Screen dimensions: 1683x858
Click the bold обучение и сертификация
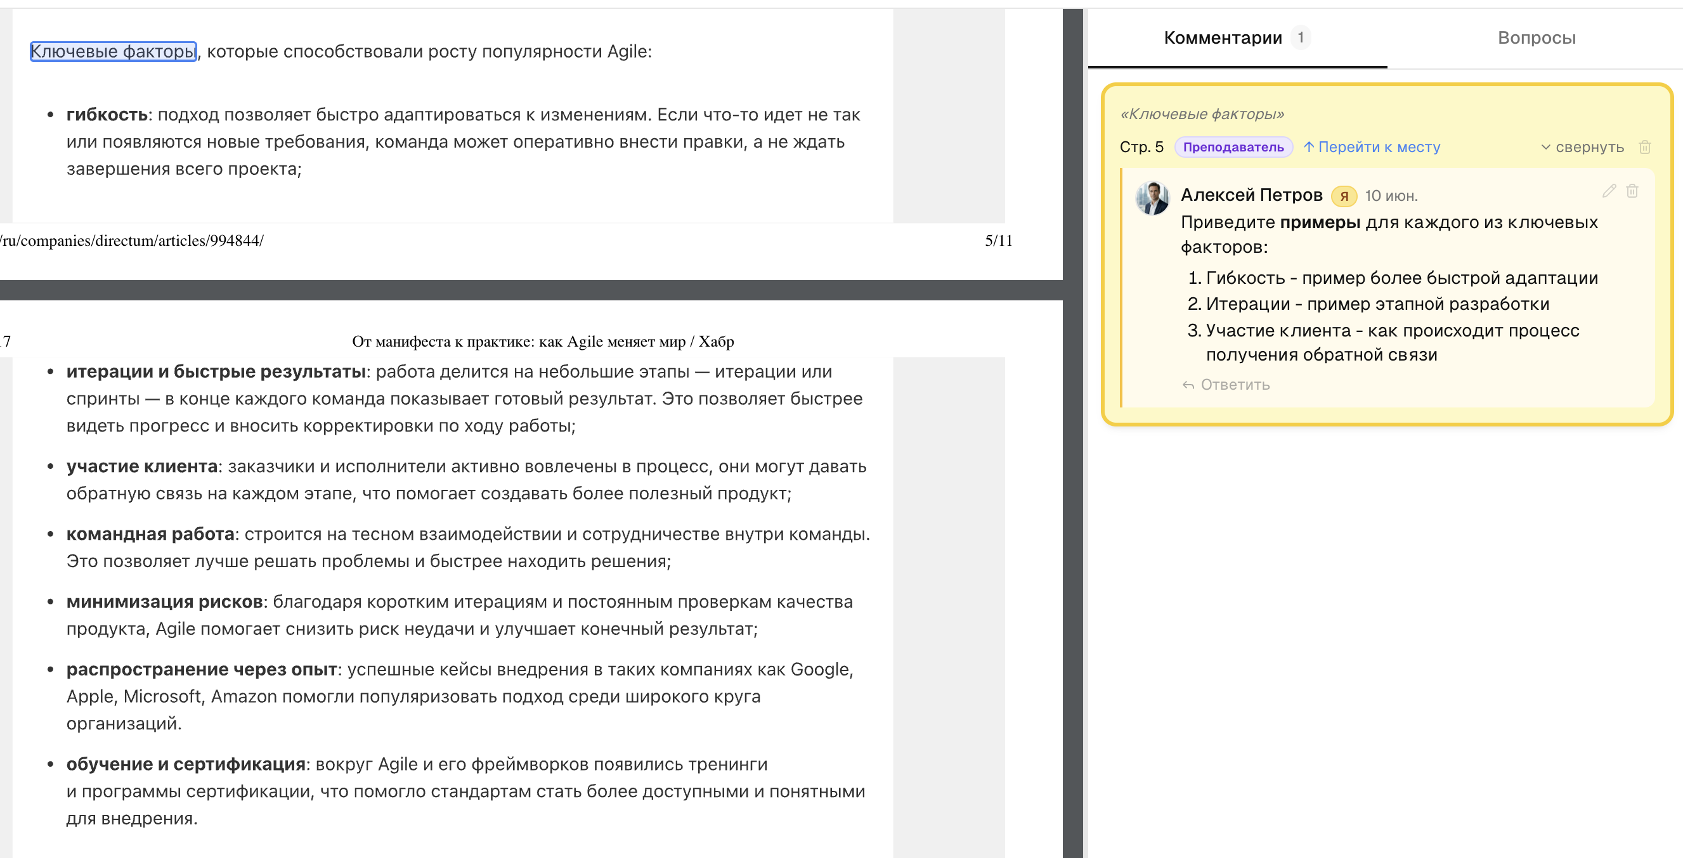point(186,764)
